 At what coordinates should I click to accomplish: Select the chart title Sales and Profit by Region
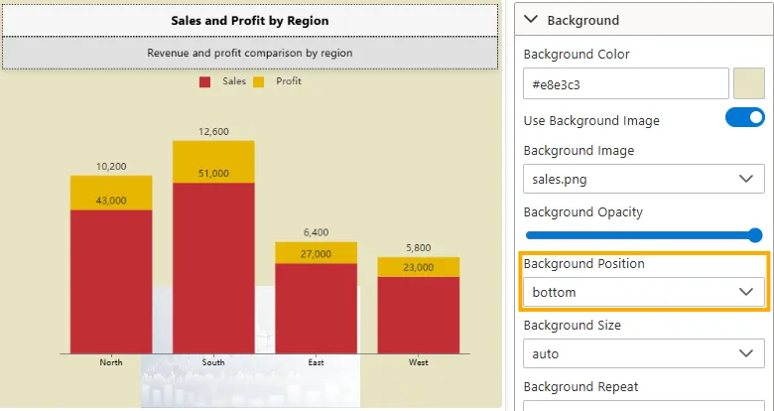pos(249,20)
